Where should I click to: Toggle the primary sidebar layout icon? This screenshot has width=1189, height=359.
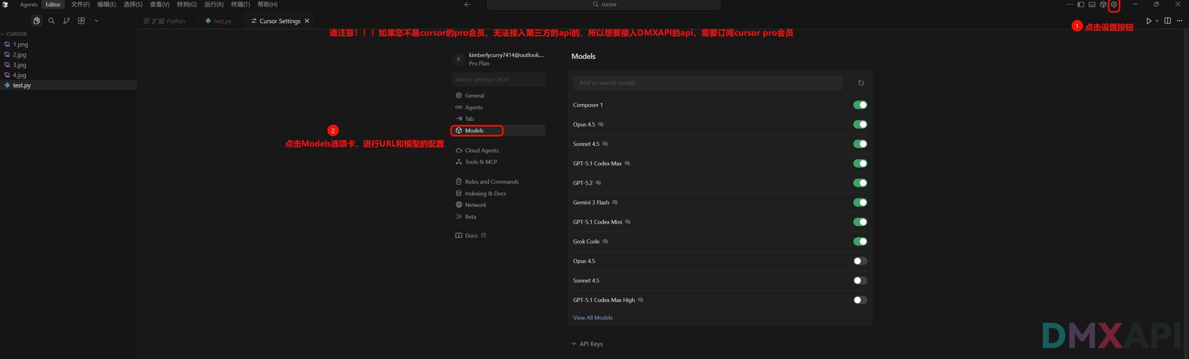point(1080,5)
